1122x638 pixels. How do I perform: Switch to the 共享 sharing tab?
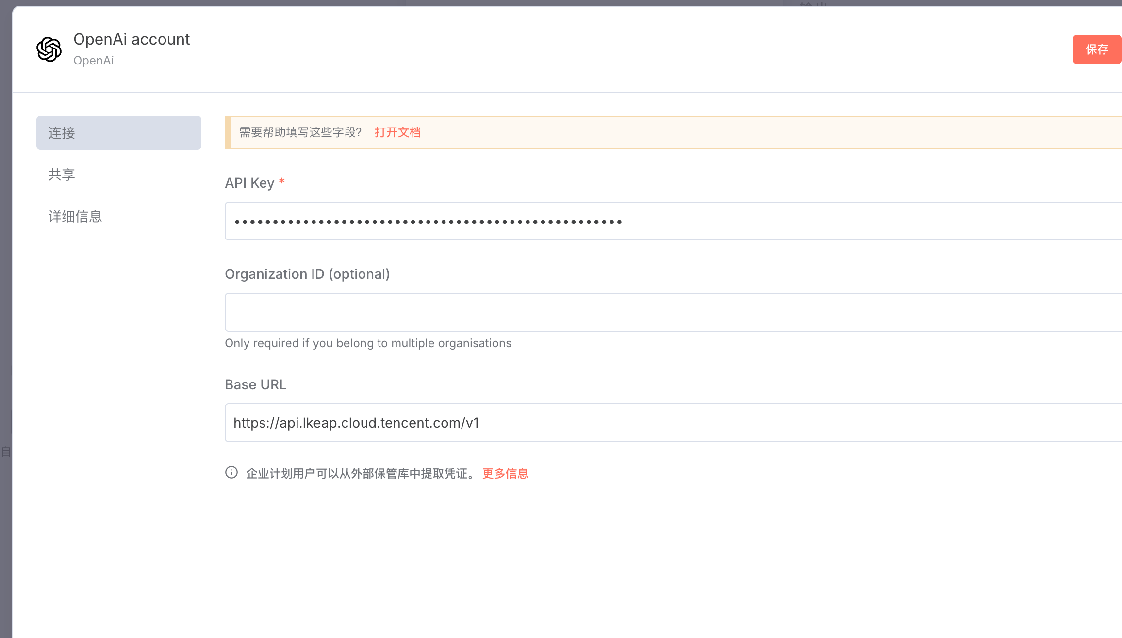click(62, 175)
